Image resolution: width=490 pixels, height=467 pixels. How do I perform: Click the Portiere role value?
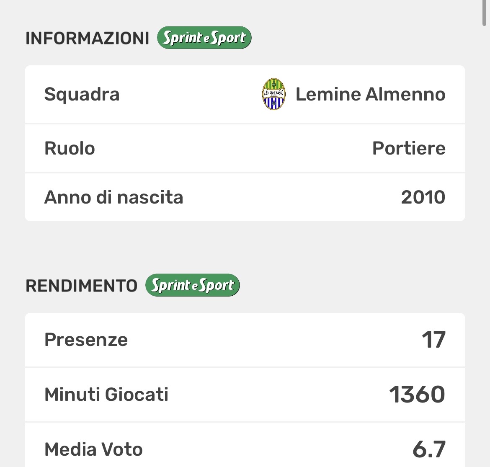409,148
